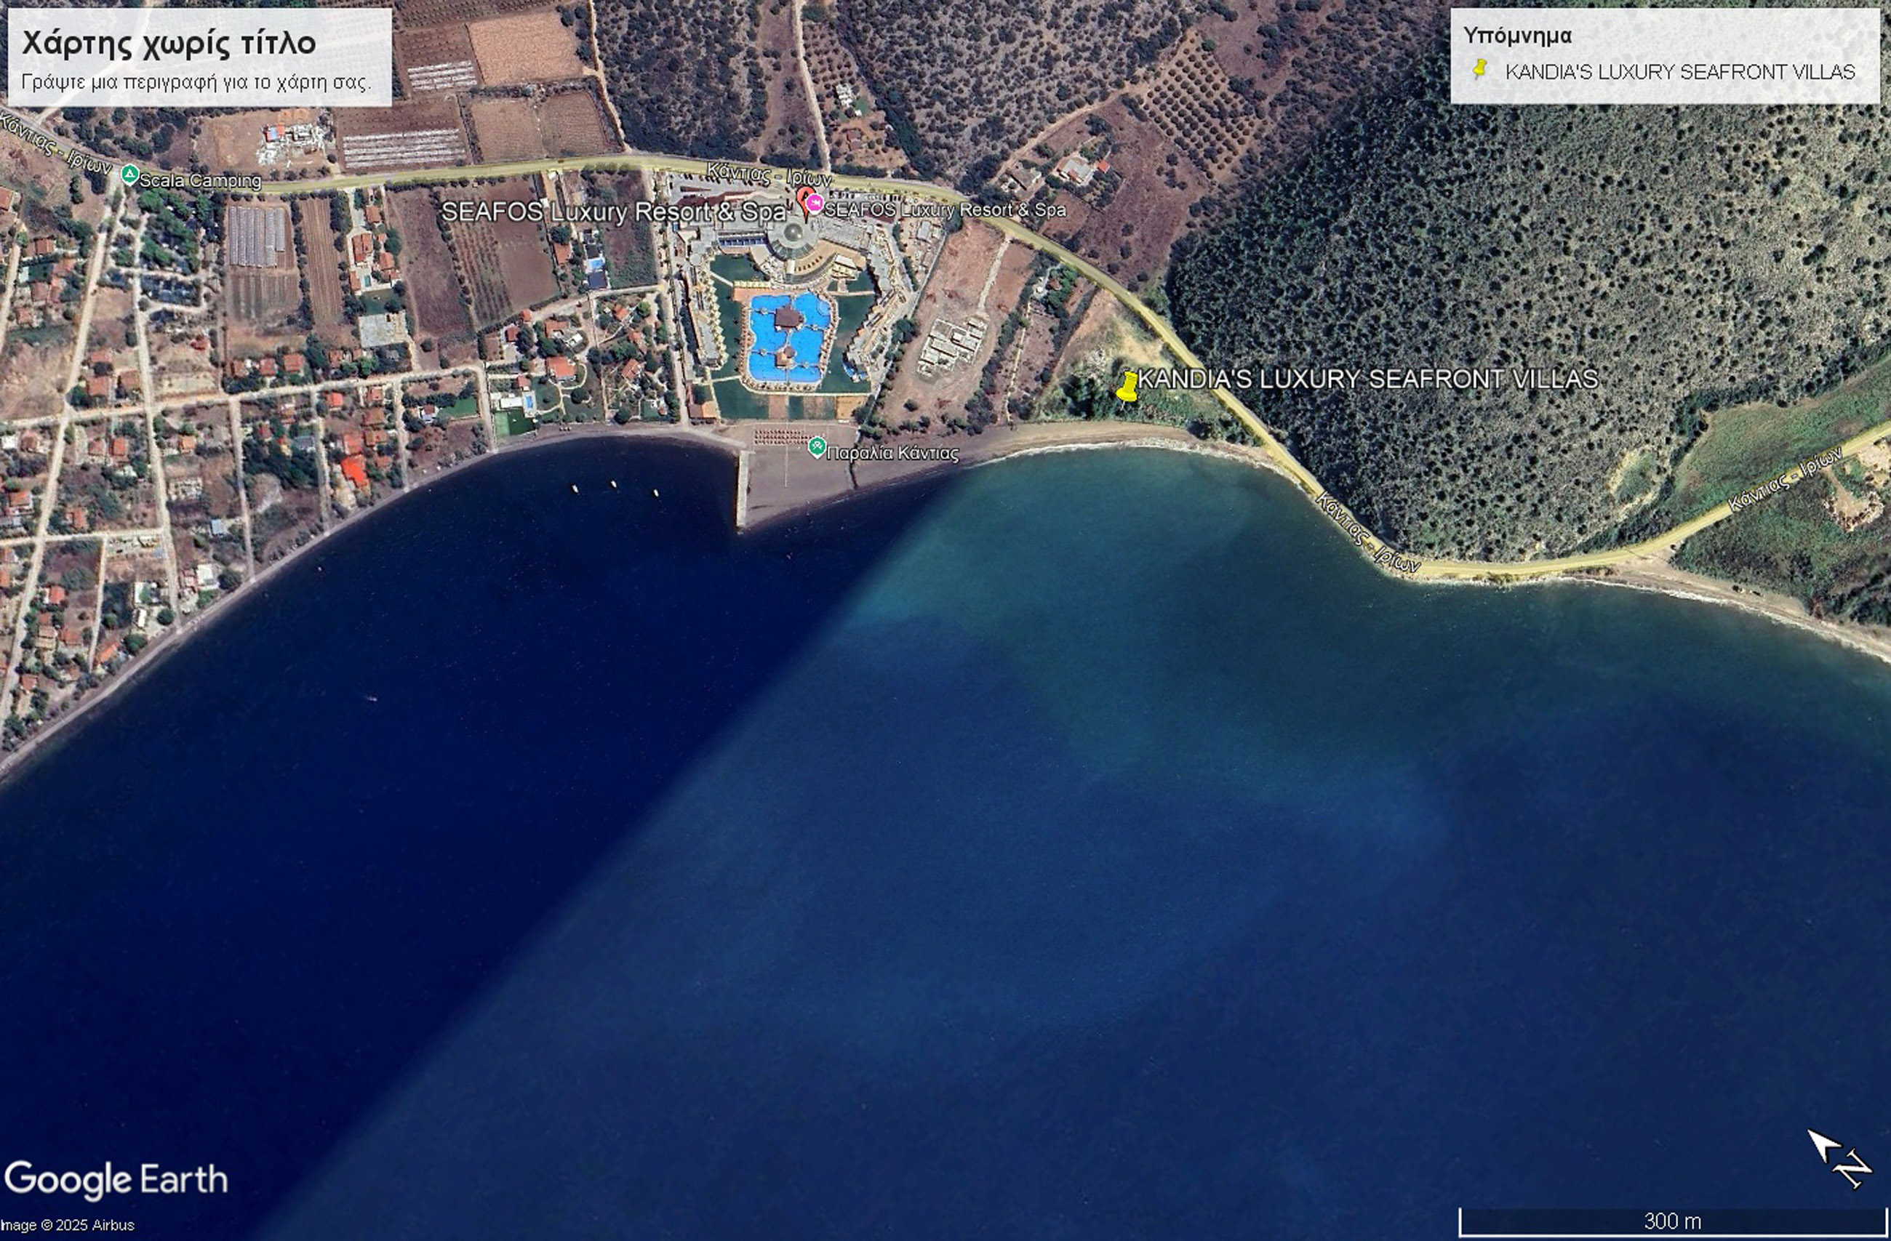The height and width of the screenshot is (1241, 1891).
Task: Click the 300 m scale bar
Action: 1673,1221
